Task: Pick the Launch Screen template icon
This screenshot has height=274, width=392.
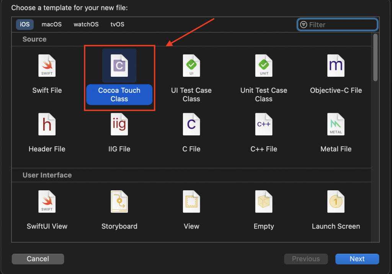Action: click(336, 202)
